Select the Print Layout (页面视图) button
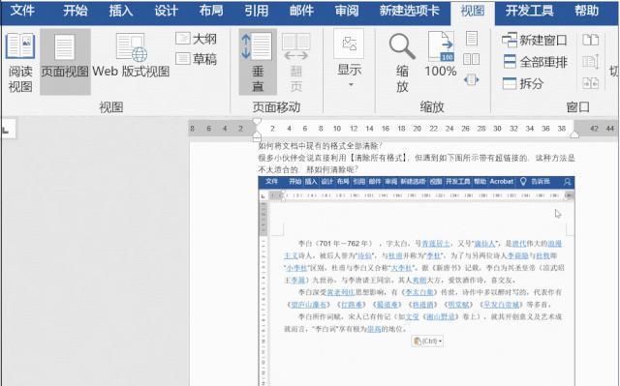This screenshot has height=386, width=620. click(65, 62)
